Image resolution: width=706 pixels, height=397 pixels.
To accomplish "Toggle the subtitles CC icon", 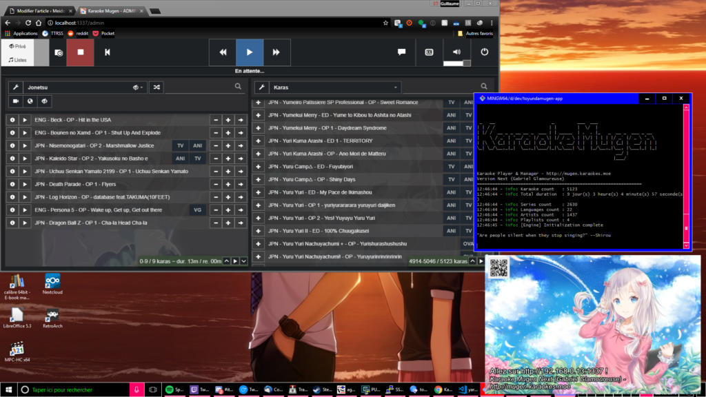I will [429, 52].
